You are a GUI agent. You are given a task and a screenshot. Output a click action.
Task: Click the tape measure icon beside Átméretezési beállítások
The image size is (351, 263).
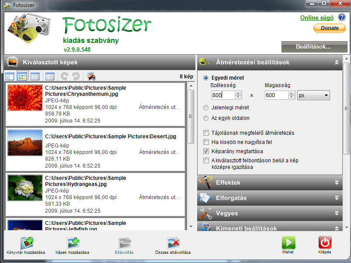point(205,62)
